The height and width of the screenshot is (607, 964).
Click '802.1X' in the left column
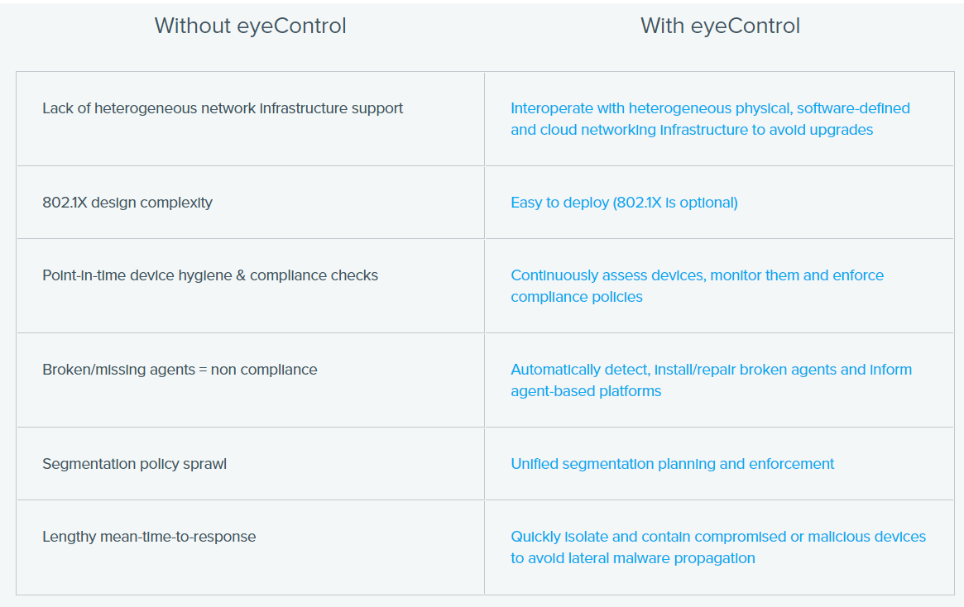click(65, 202)
